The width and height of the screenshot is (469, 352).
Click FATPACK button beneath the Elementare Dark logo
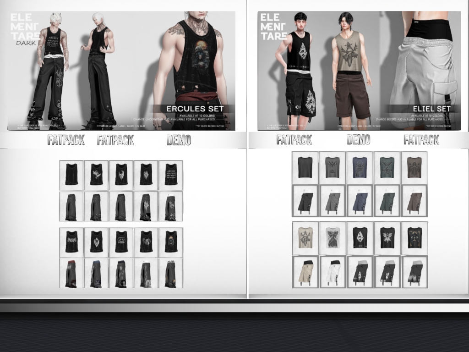point(66,140)
